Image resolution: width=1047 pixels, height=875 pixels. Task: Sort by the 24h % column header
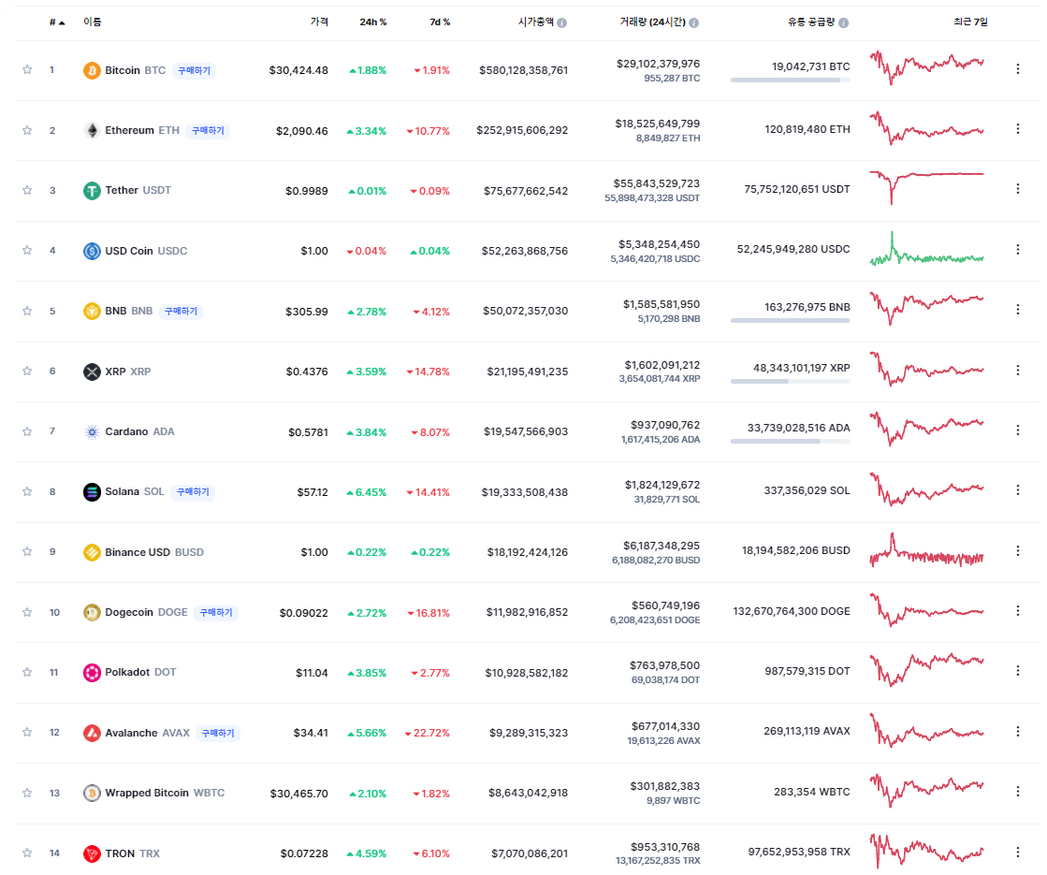[372, 22]
